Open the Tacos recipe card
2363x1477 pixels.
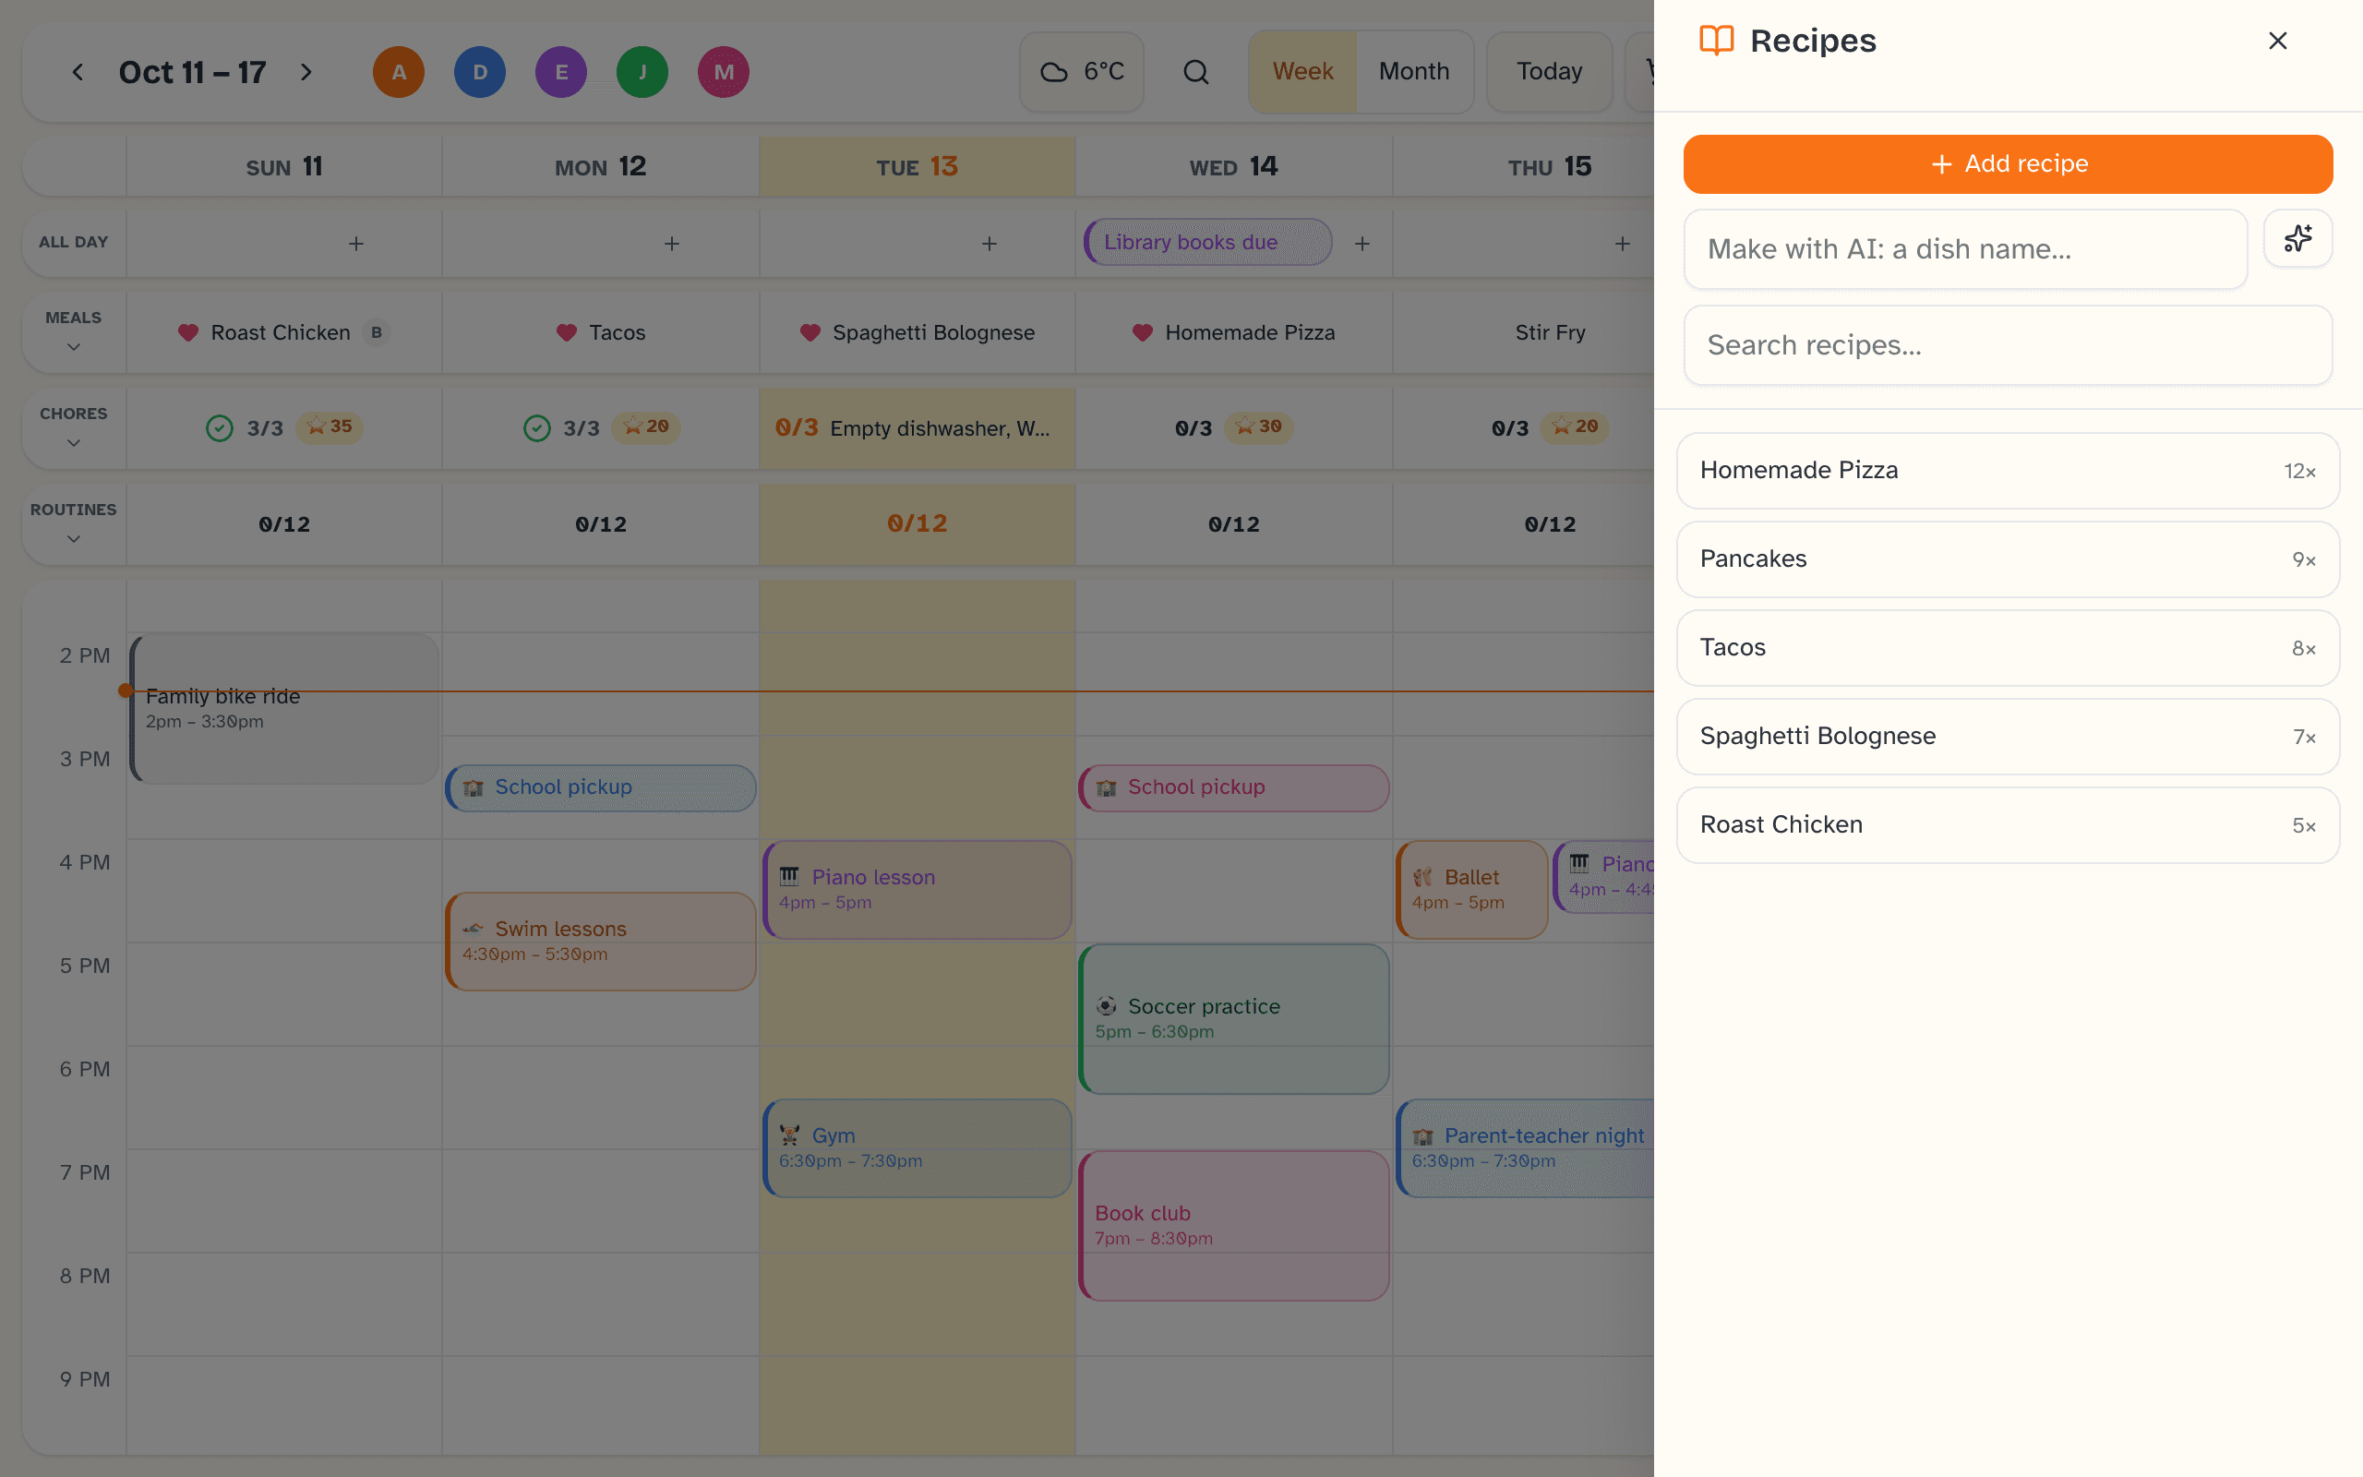2008,648
